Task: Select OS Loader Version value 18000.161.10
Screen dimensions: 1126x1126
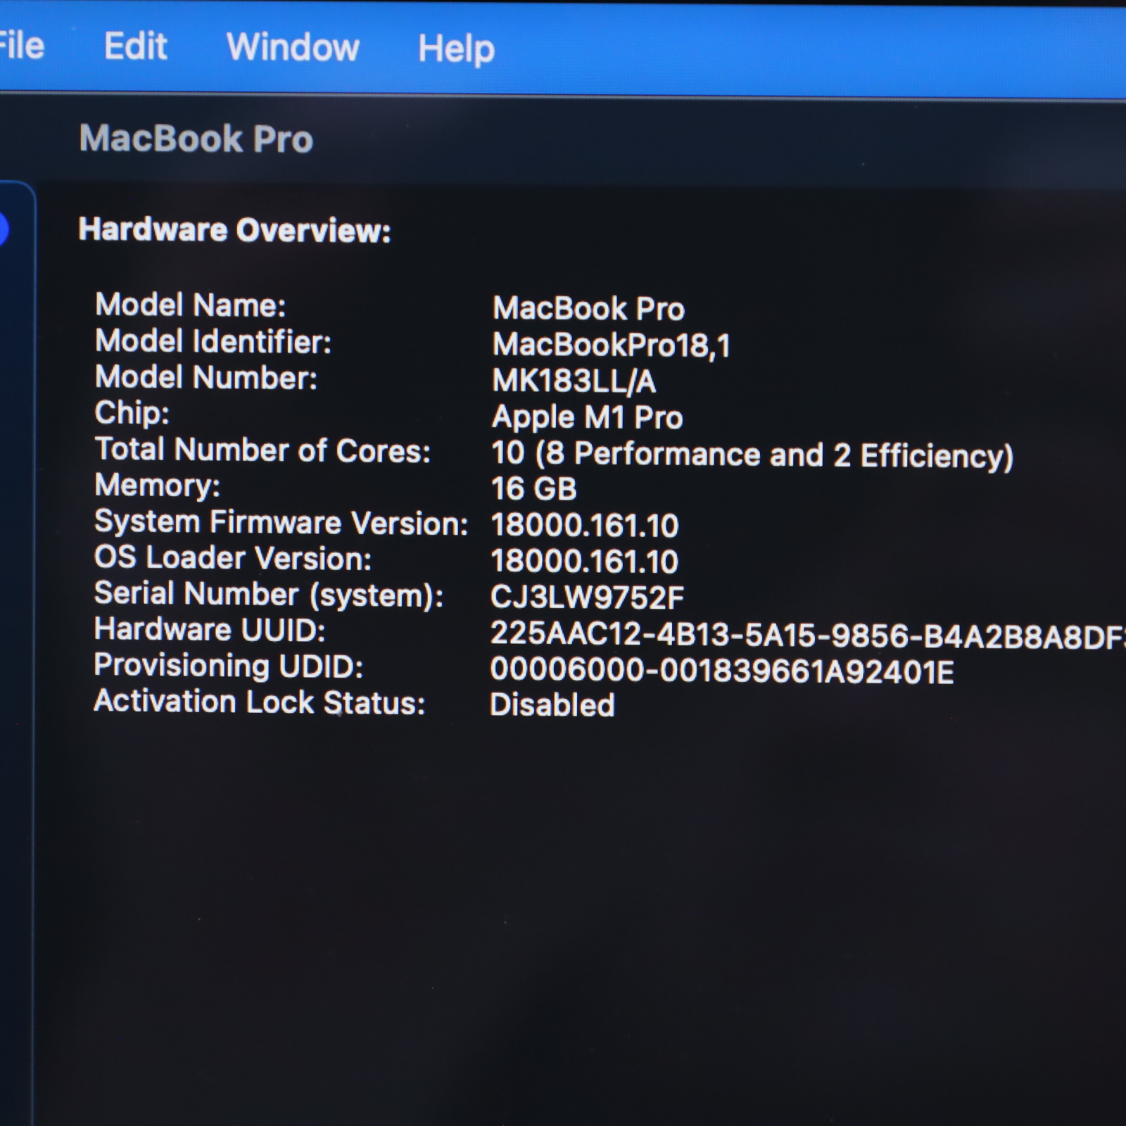Action: [x=585, y=561]
